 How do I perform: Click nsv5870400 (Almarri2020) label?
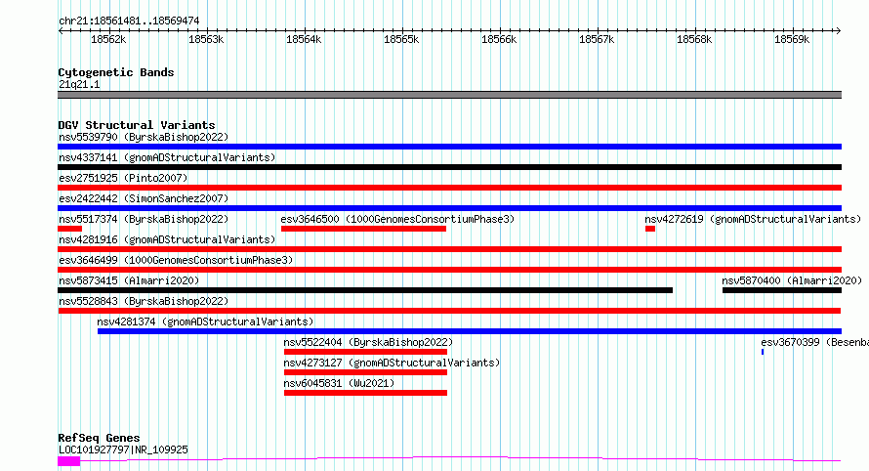point(792,280)
